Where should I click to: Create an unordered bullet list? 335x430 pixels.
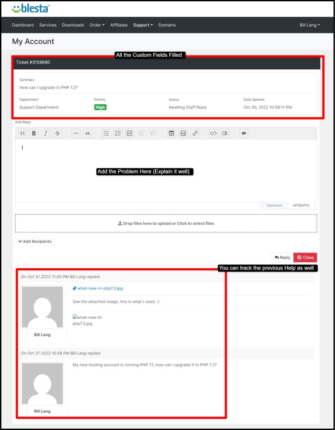[x=106, y=133]
